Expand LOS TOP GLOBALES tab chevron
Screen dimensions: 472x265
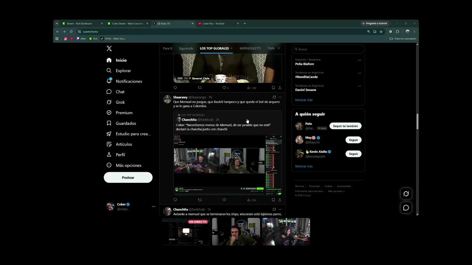pos(231,48)
